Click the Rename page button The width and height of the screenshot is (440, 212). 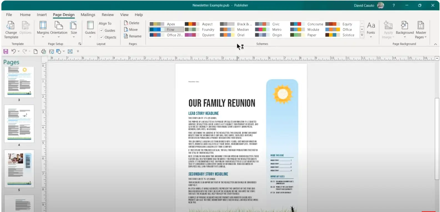133,36
